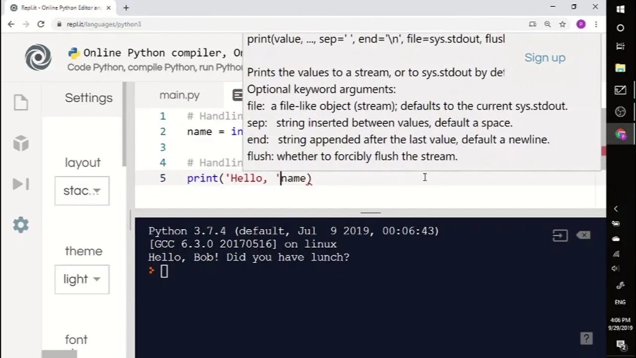Image resolution: width=636 pixels, height=358 pixels.
Task: Open the browser zoom magnifier icon
Action: (x=547, y=24)
